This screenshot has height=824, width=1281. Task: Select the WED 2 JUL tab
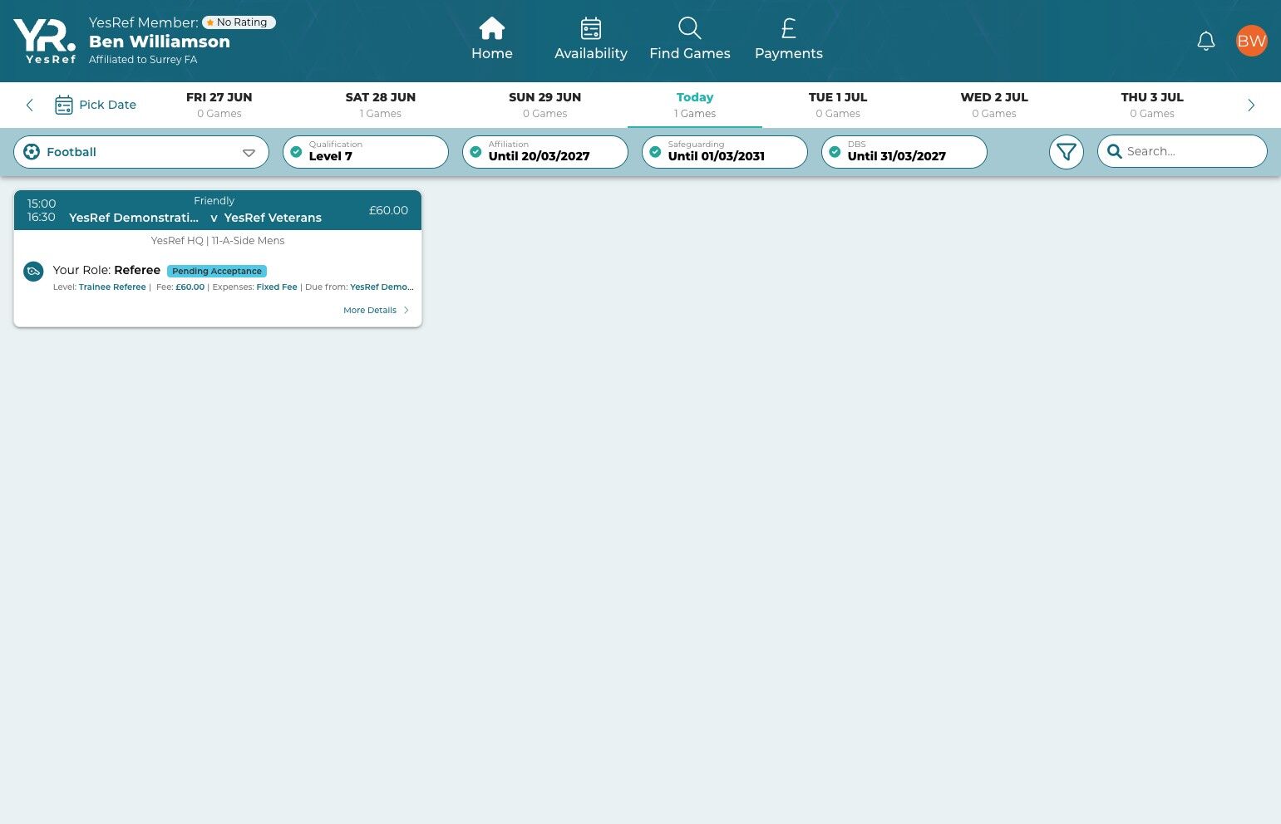[994, 105]
